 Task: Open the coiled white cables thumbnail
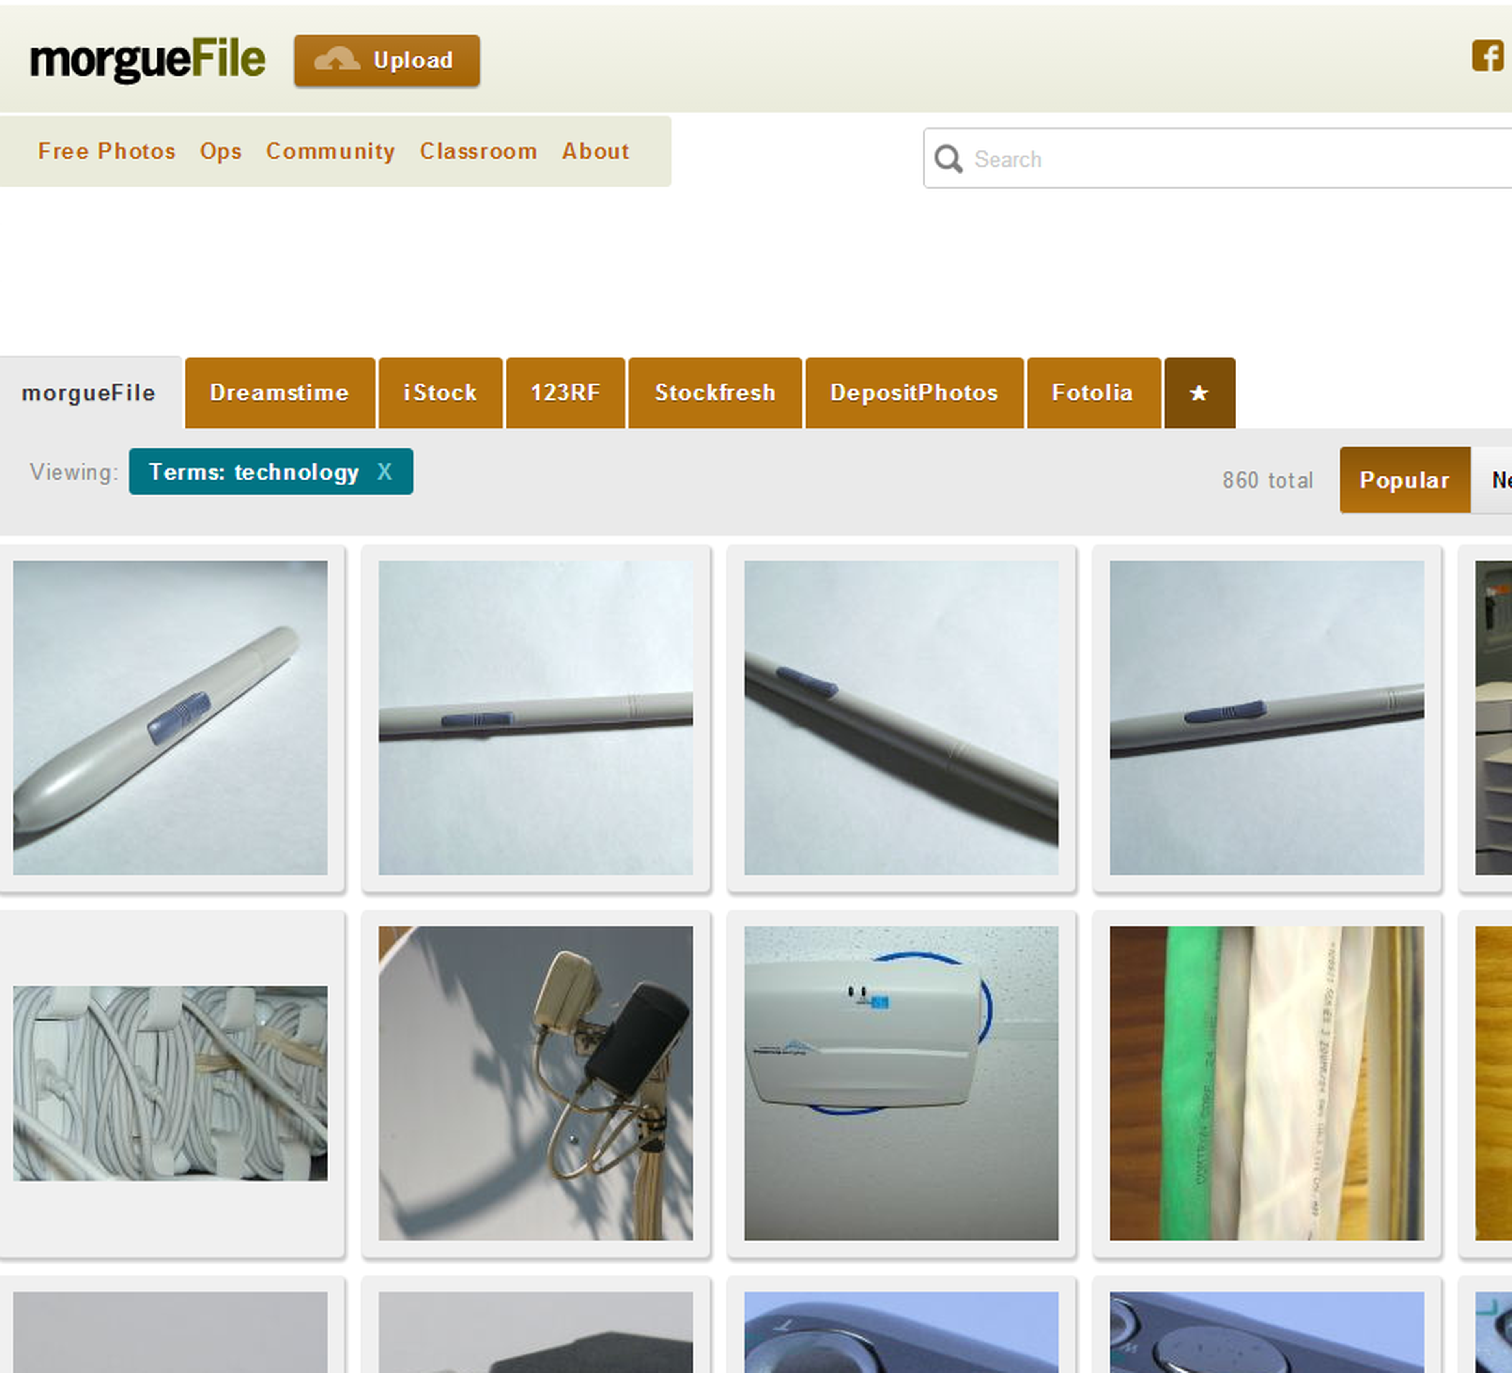point(170,1084)
